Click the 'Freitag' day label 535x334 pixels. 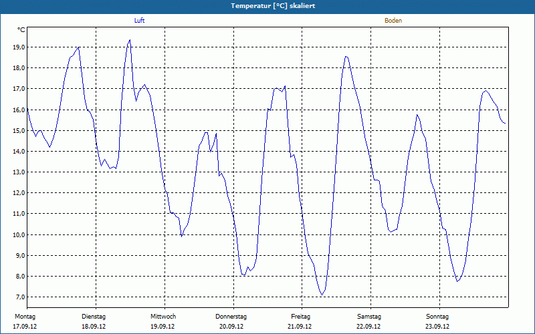click(300, 317)
